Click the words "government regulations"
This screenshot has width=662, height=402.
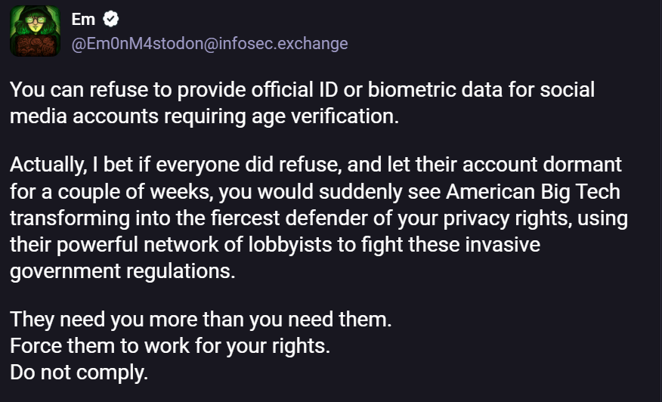(x=122, y=272)
